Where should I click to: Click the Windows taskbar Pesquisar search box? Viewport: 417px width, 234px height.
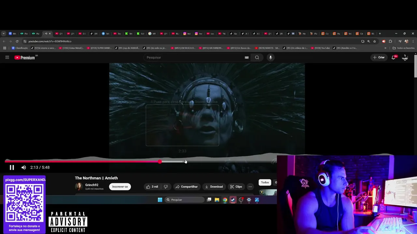click(x=184, y=200)
